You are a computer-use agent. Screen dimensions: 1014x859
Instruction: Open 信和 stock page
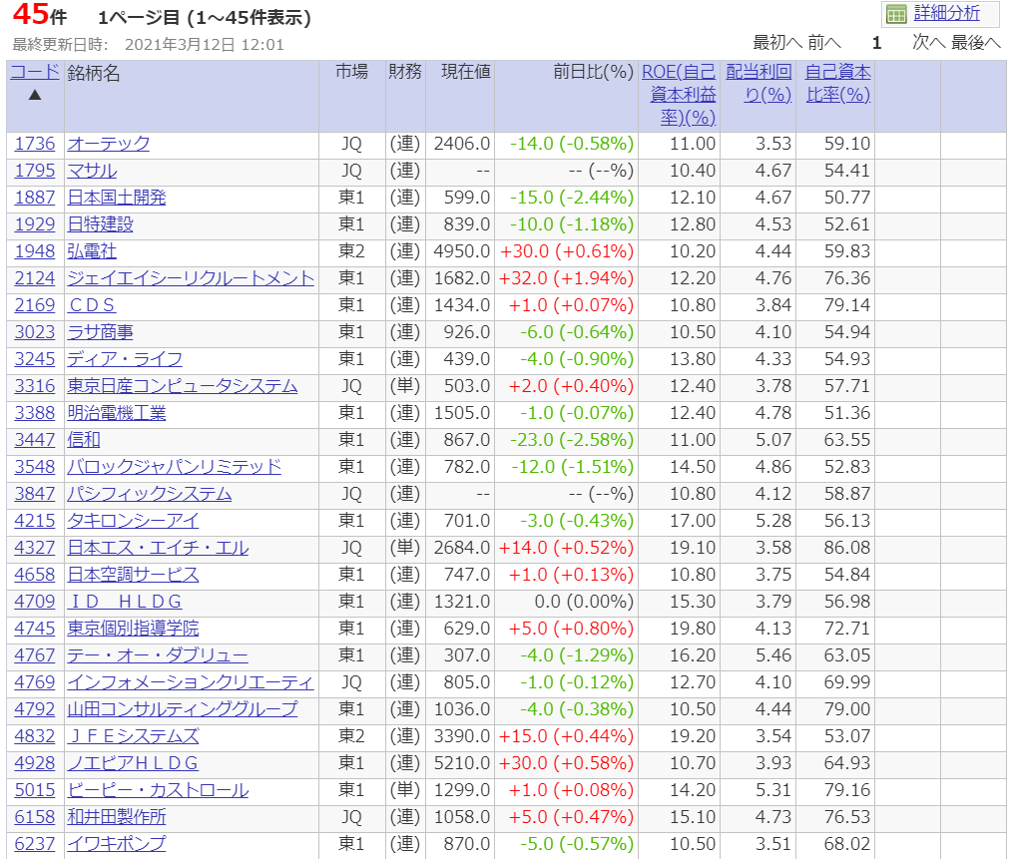click(84, 440)
